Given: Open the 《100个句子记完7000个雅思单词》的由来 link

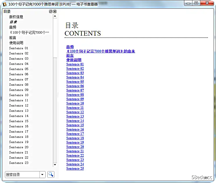Looking at the screenshot, I should [101, 51].
